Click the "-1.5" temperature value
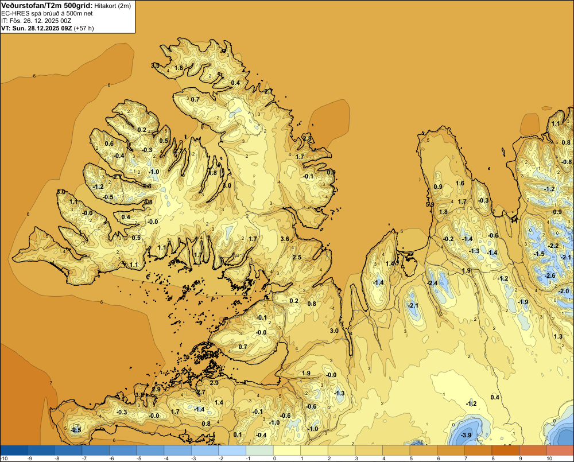The height and width of the screenshot is (462, 574). click(x=539, y=254)
